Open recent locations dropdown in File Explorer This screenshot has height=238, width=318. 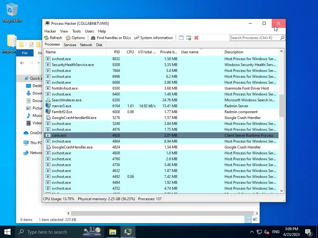[x=39, y=63]
